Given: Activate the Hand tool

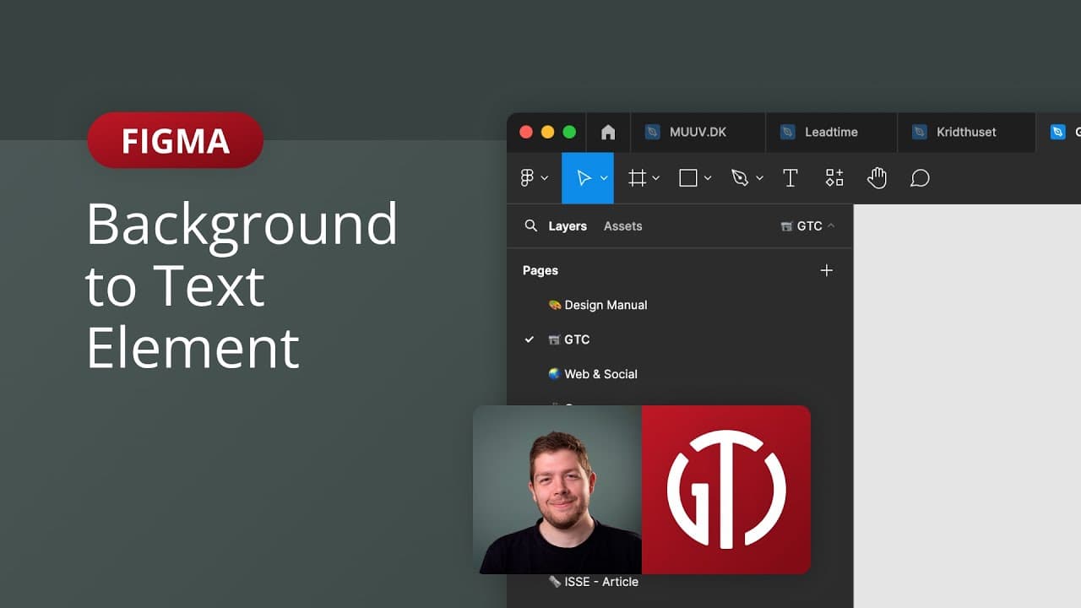Looking at the screenshot, I should click(x=877, y=178).
